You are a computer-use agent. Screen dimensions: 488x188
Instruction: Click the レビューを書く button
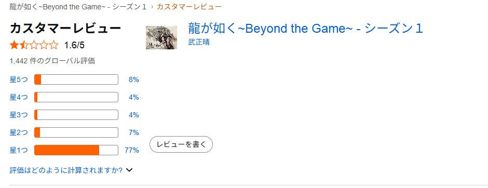[x=181, y=144]
